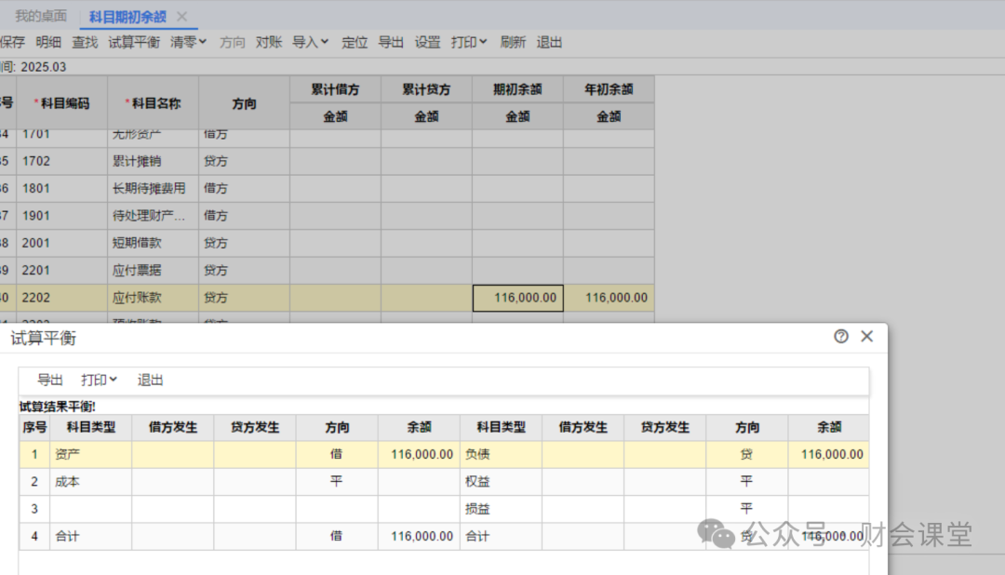Select the 科目期初余额 tab
The image size is (1005, 575).
coord(127,16)
